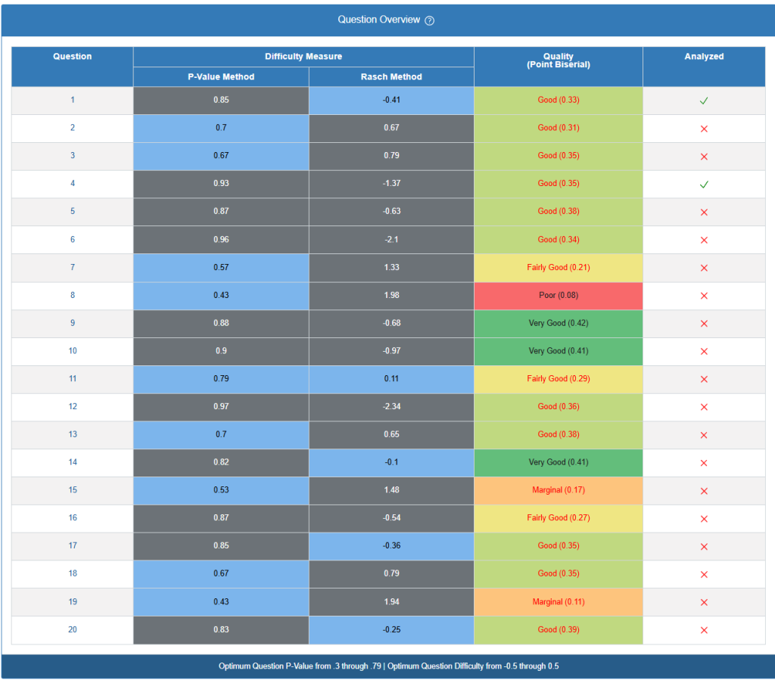The image size is (775, 680).
Task: Click the green checkmark for question 4
Action: click(704, 185)
